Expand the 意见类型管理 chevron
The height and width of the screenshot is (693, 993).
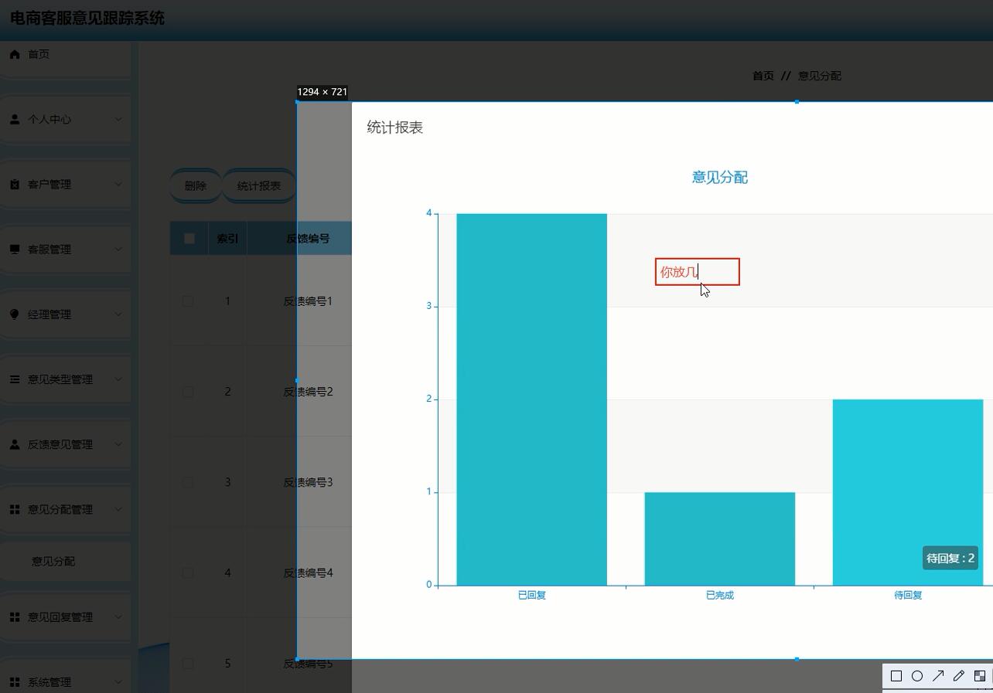click(x=118, y=379)
